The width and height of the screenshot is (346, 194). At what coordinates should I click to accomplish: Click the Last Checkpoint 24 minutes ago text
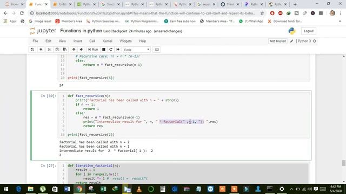(128, 31)
